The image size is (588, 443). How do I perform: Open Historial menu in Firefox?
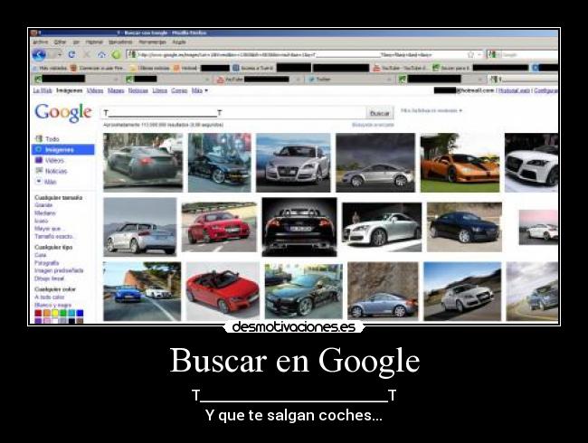94,42
